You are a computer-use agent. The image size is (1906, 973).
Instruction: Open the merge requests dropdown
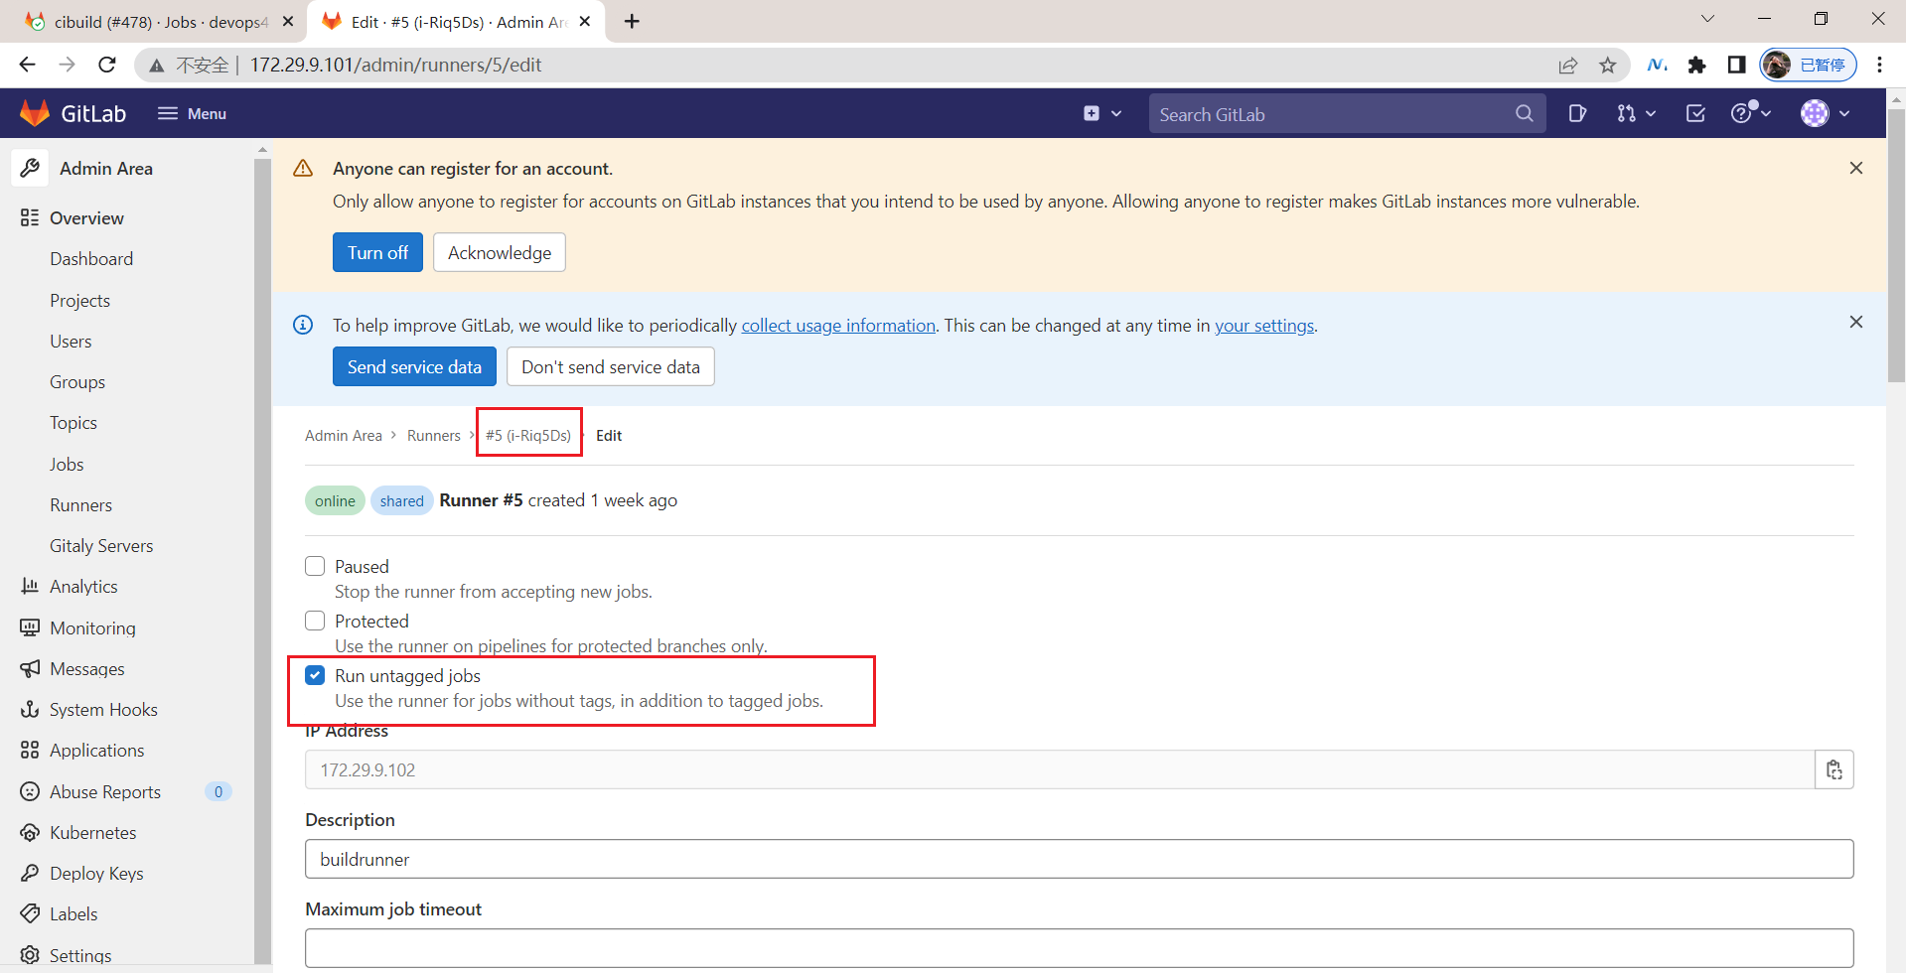pyautogui.click(x=1636, y=113)
